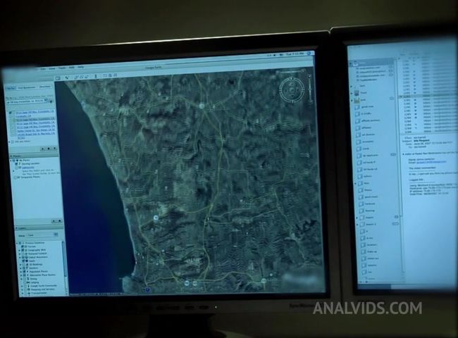Toggle the Starting Location checkbox under My Places

[x=16, y=164]
